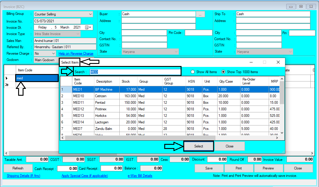Click the Buyer lookup ellipsis button

point(200,14)
